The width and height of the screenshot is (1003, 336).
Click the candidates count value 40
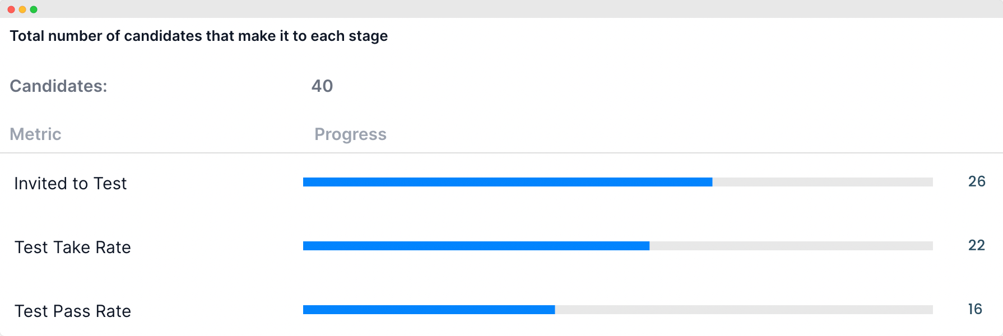tap(322, 86)
